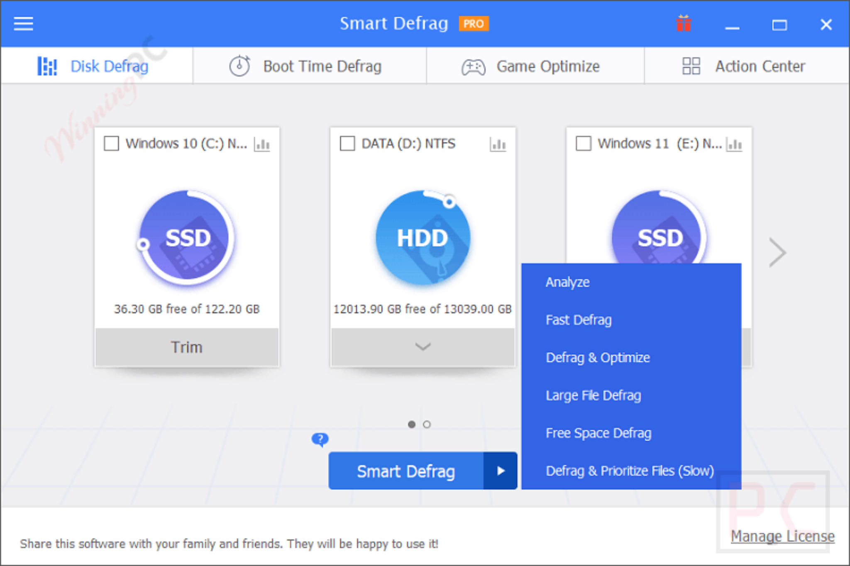The height and width of the screenshot is (566, 850).
Task: Tick the Windows 11 (E:) checkbox
Action: coord(584,143)
